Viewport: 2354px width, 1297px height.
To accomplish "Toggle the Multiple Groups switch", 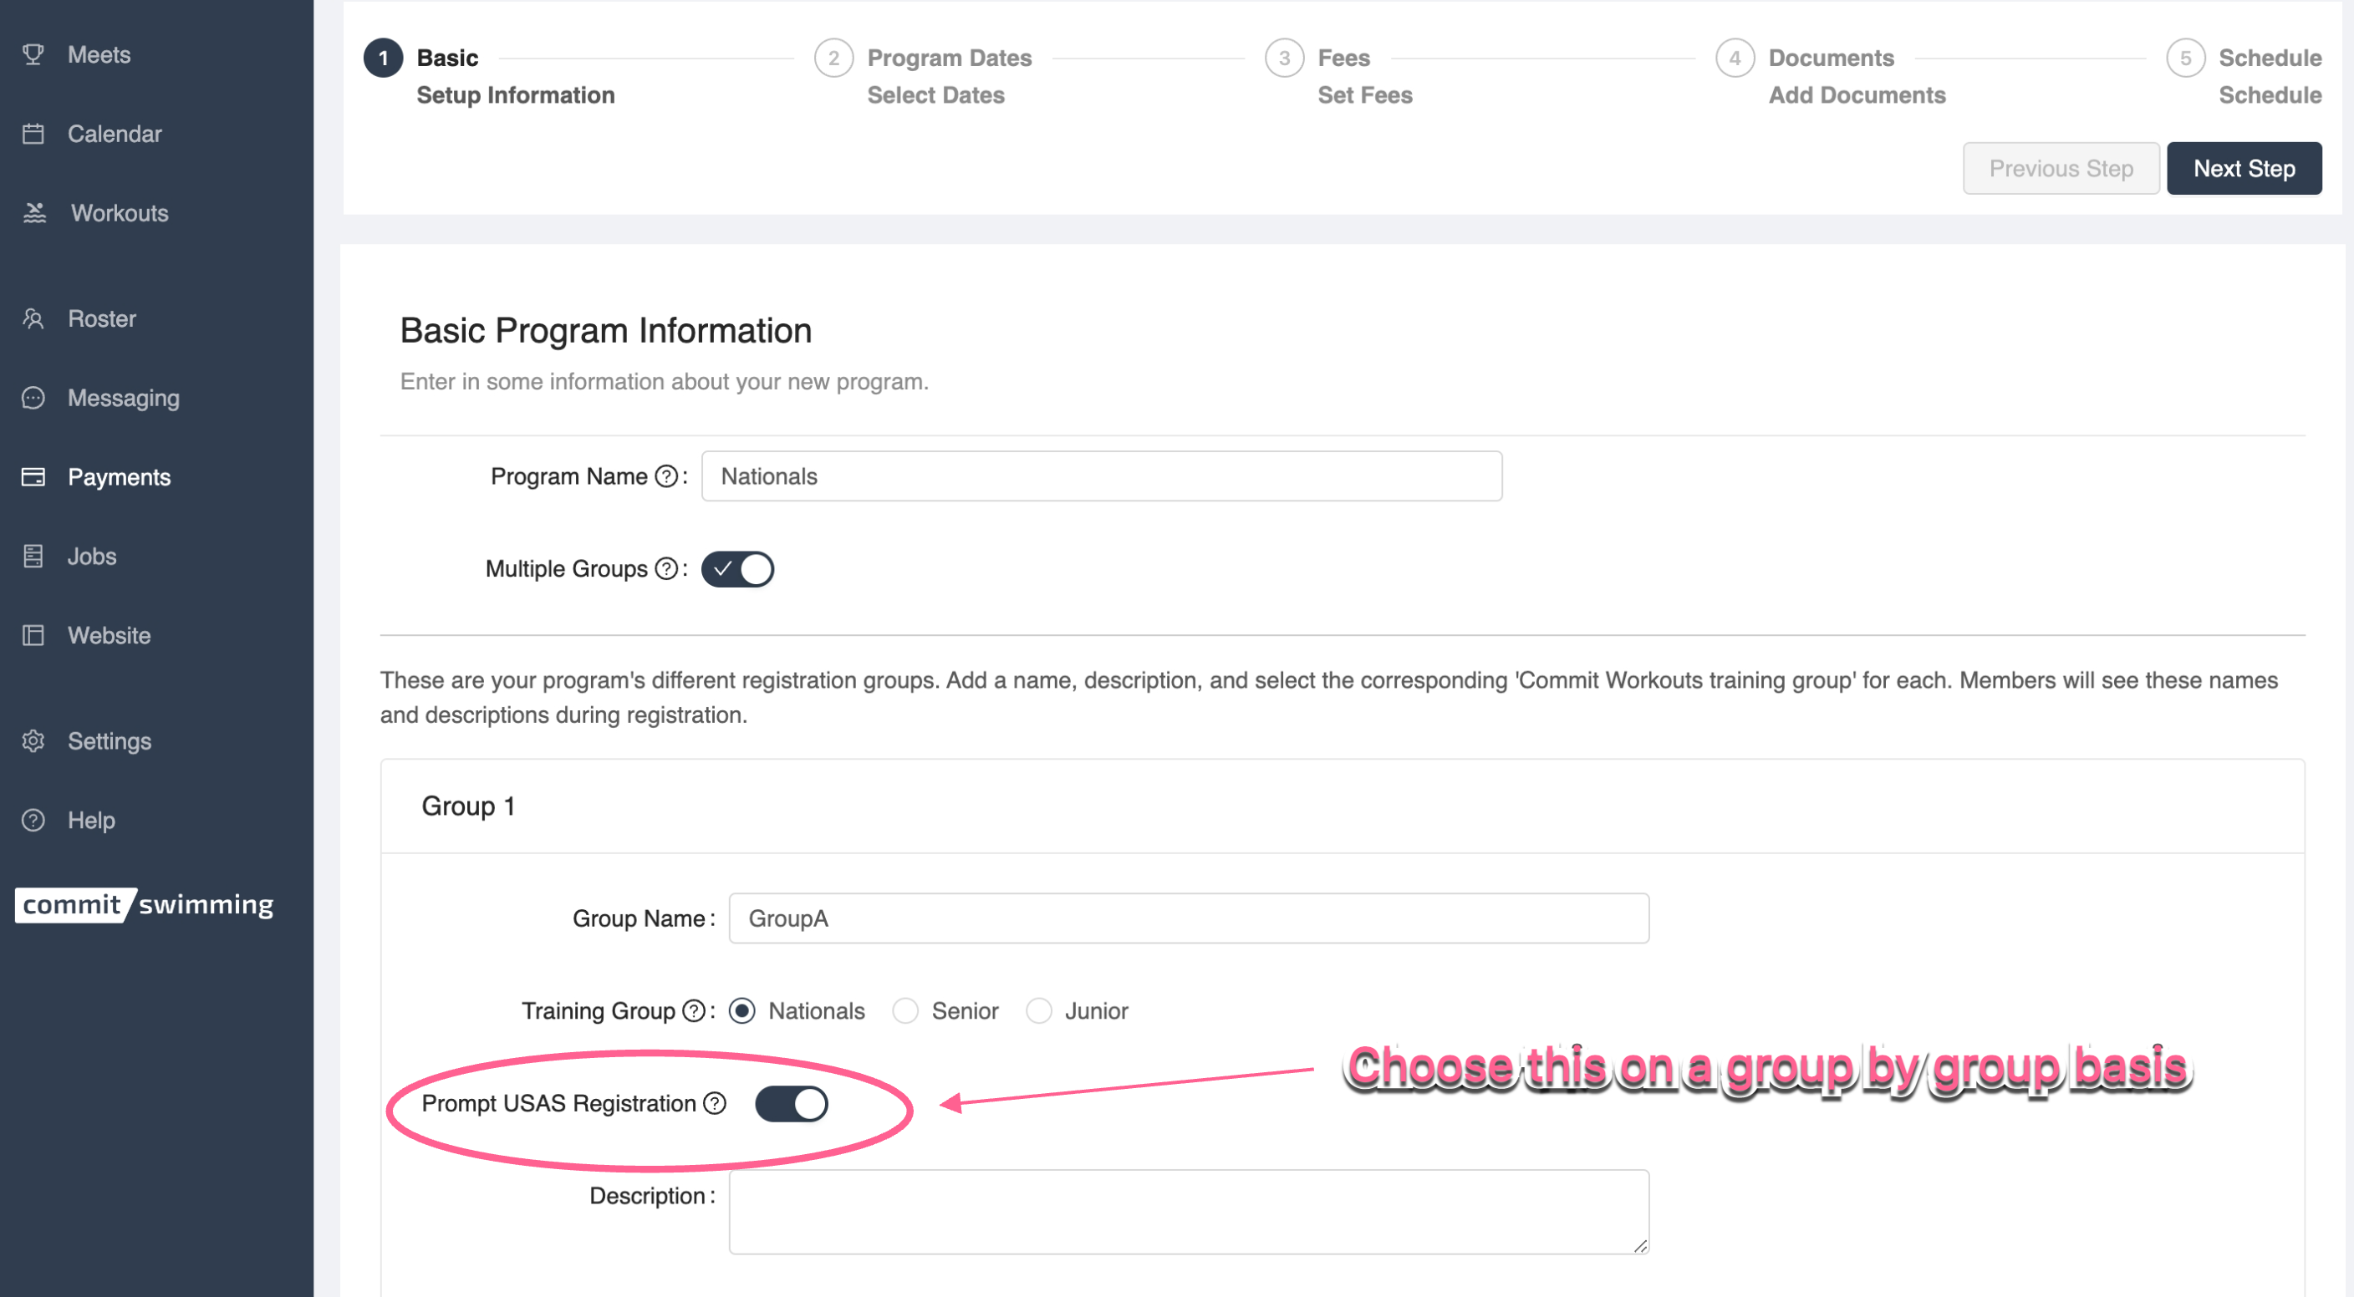I will [x=737, y=569].
